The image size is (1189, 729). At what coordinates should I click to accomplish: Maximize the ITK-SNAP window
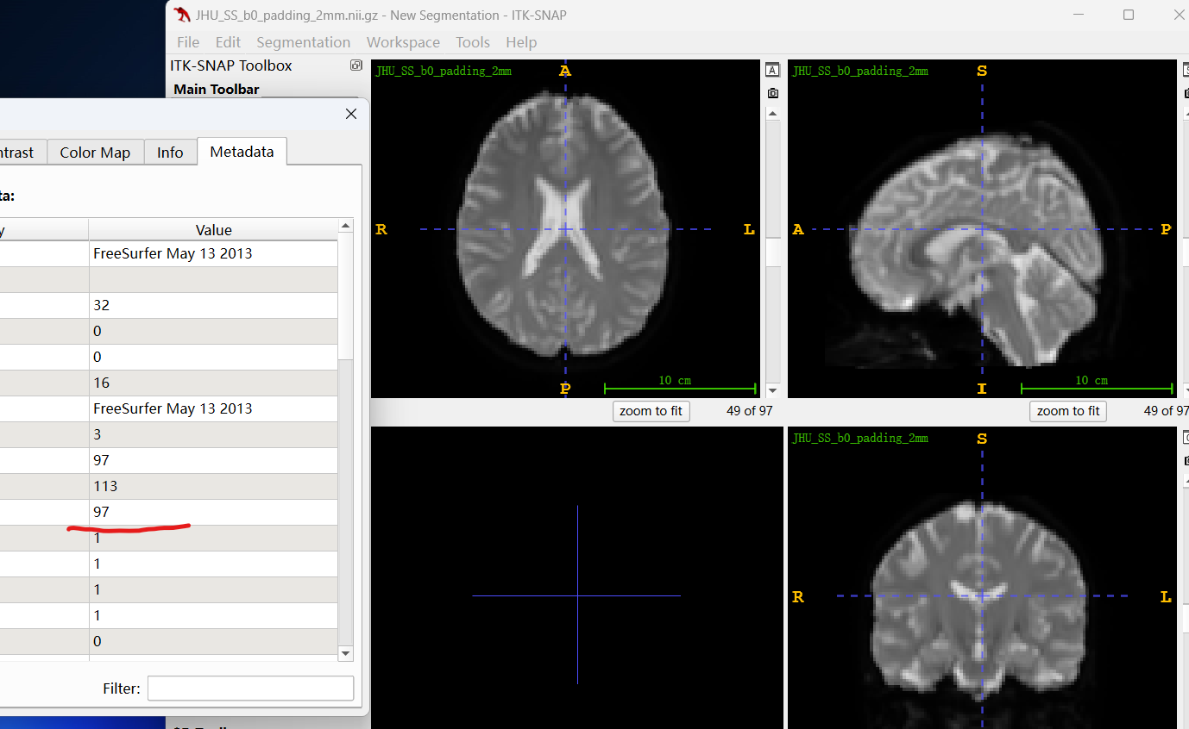click(x=1129, y=15)
